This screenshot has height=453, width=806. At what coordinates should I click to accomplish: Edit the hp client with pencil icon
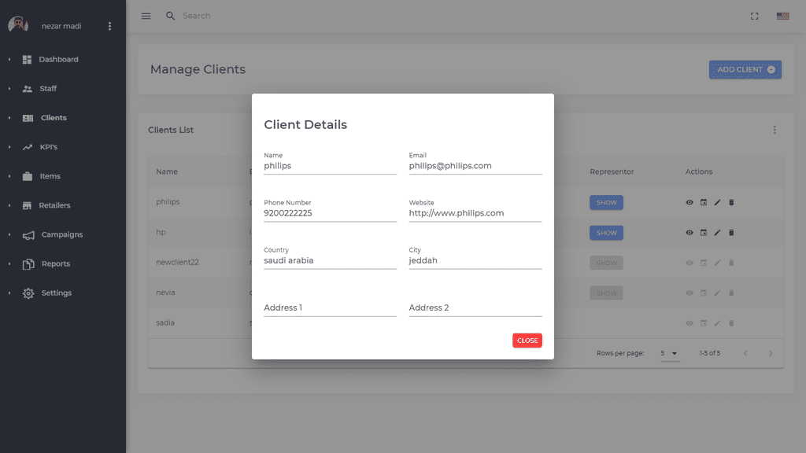point(717,233)
